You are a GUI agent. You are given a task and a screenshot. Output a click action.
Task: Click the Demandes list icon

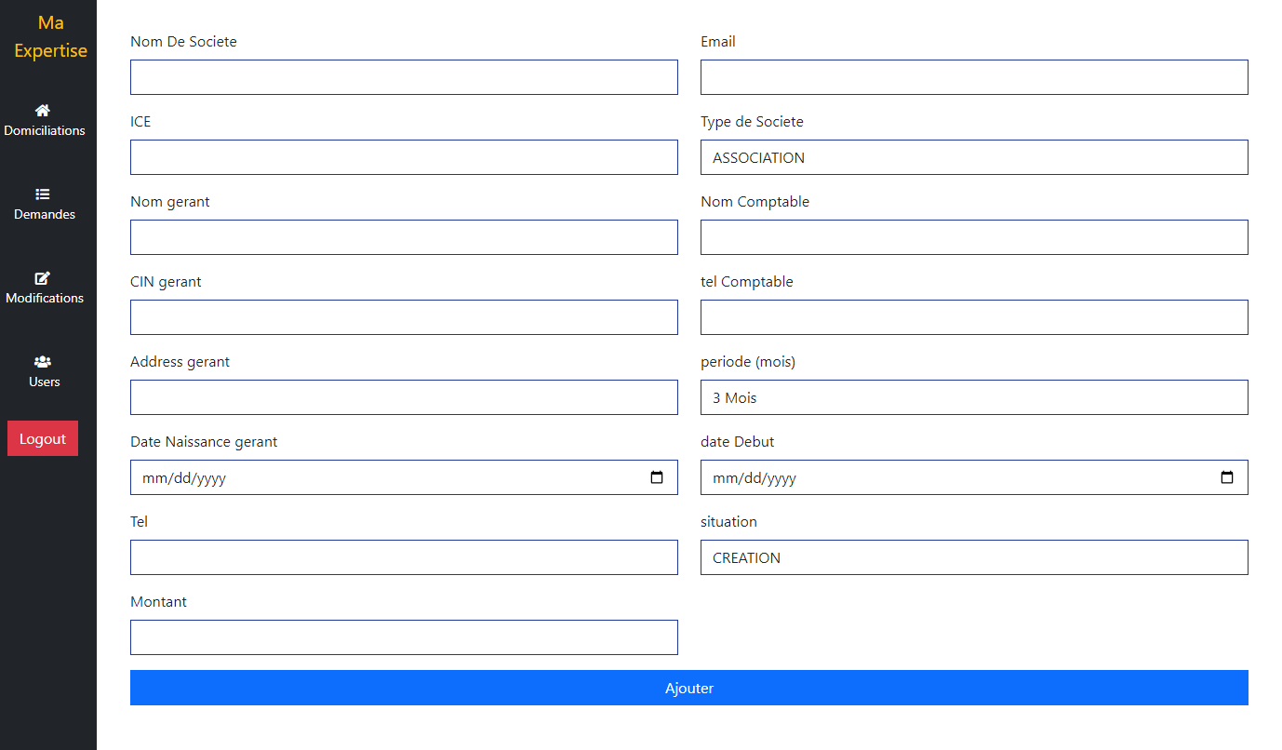pyautogui.click(x=43, y=194)
